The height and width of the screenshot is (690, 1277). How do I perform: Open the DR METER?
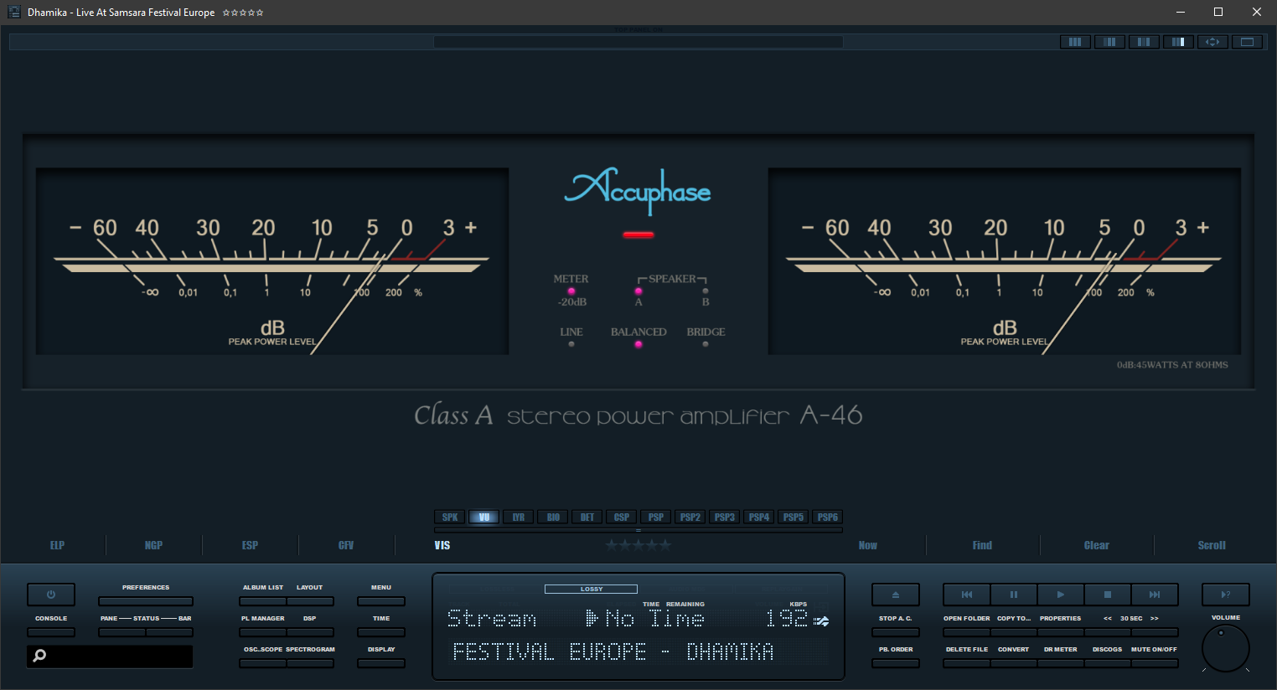1061,663
